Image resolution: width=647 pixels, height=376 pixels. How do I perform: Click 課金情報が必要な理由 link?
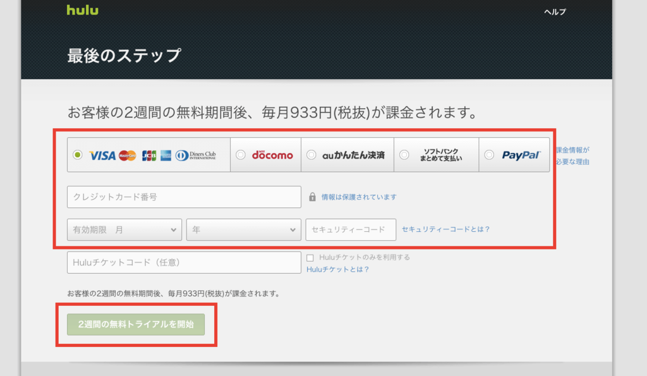pos(572,155)
